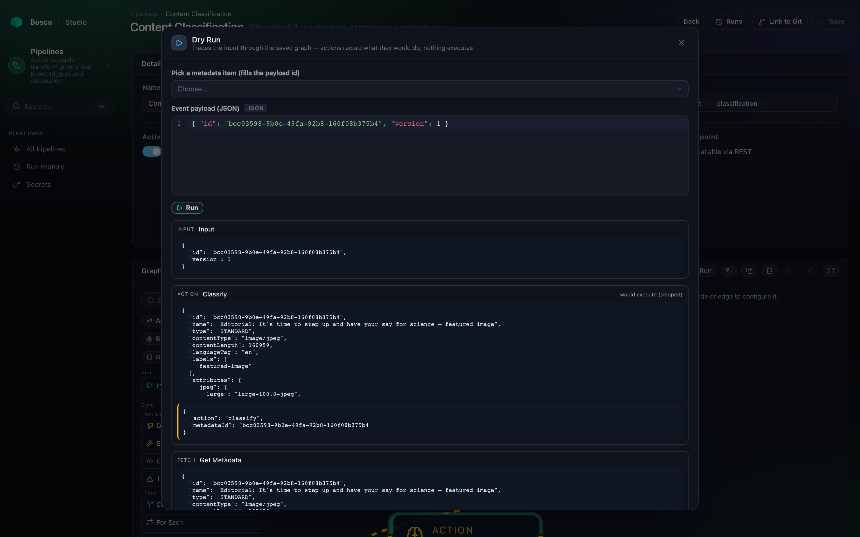Click the Classify action step header
Image resolution: width=860 pixels, height=537 pixels.
click(x=202, y=295)
